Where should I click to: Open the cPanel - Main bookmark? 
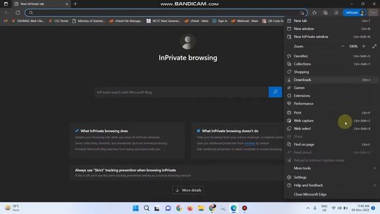pos(197,21)
